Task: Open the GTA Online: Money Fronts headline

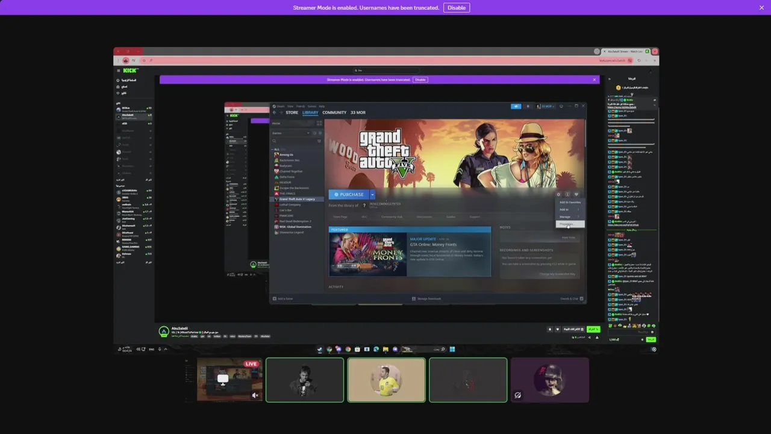Action: (434, 245)
